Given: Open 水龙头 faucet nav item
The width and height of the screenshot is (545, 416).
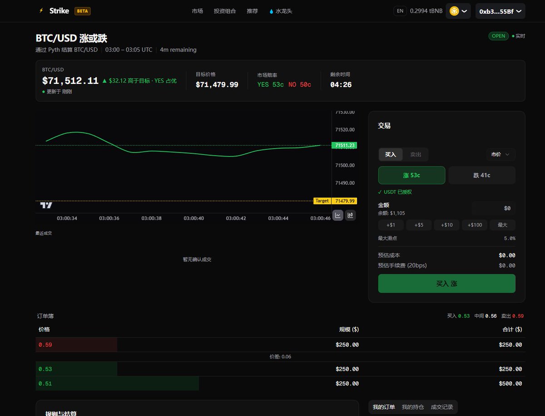Looking at the screenshot, I should coord(281,11).
